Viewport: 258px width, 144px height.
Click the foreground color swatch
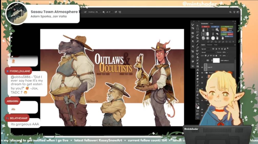(x=197, y=106)
